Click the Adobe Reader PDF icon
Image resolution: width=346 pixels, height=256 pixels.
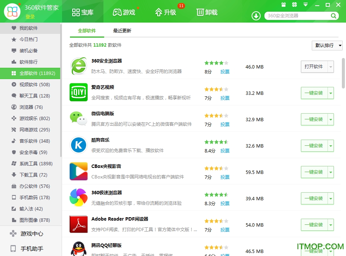coord(79,224)
